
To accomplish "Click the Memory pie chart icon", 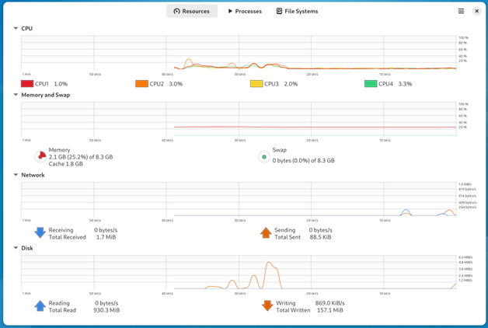I will tap(40, 157).
